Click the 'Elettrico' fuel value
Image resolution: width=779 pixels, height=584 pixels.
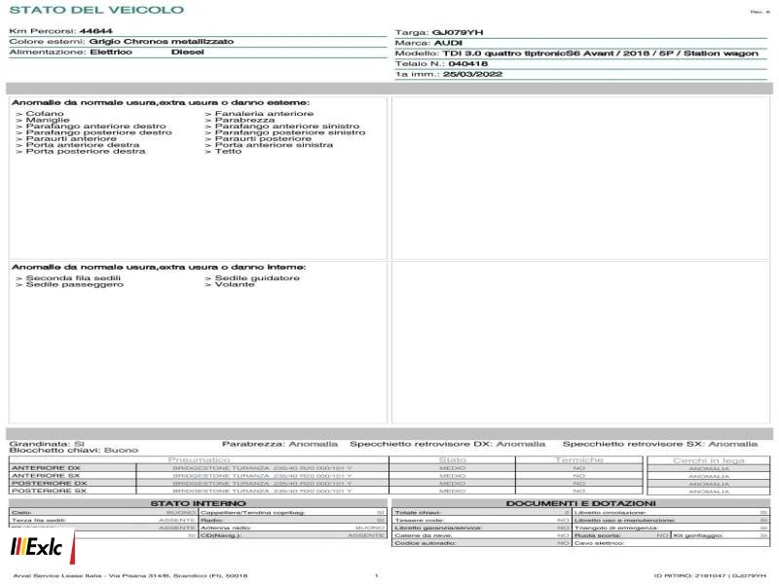(x=111, y=53)
